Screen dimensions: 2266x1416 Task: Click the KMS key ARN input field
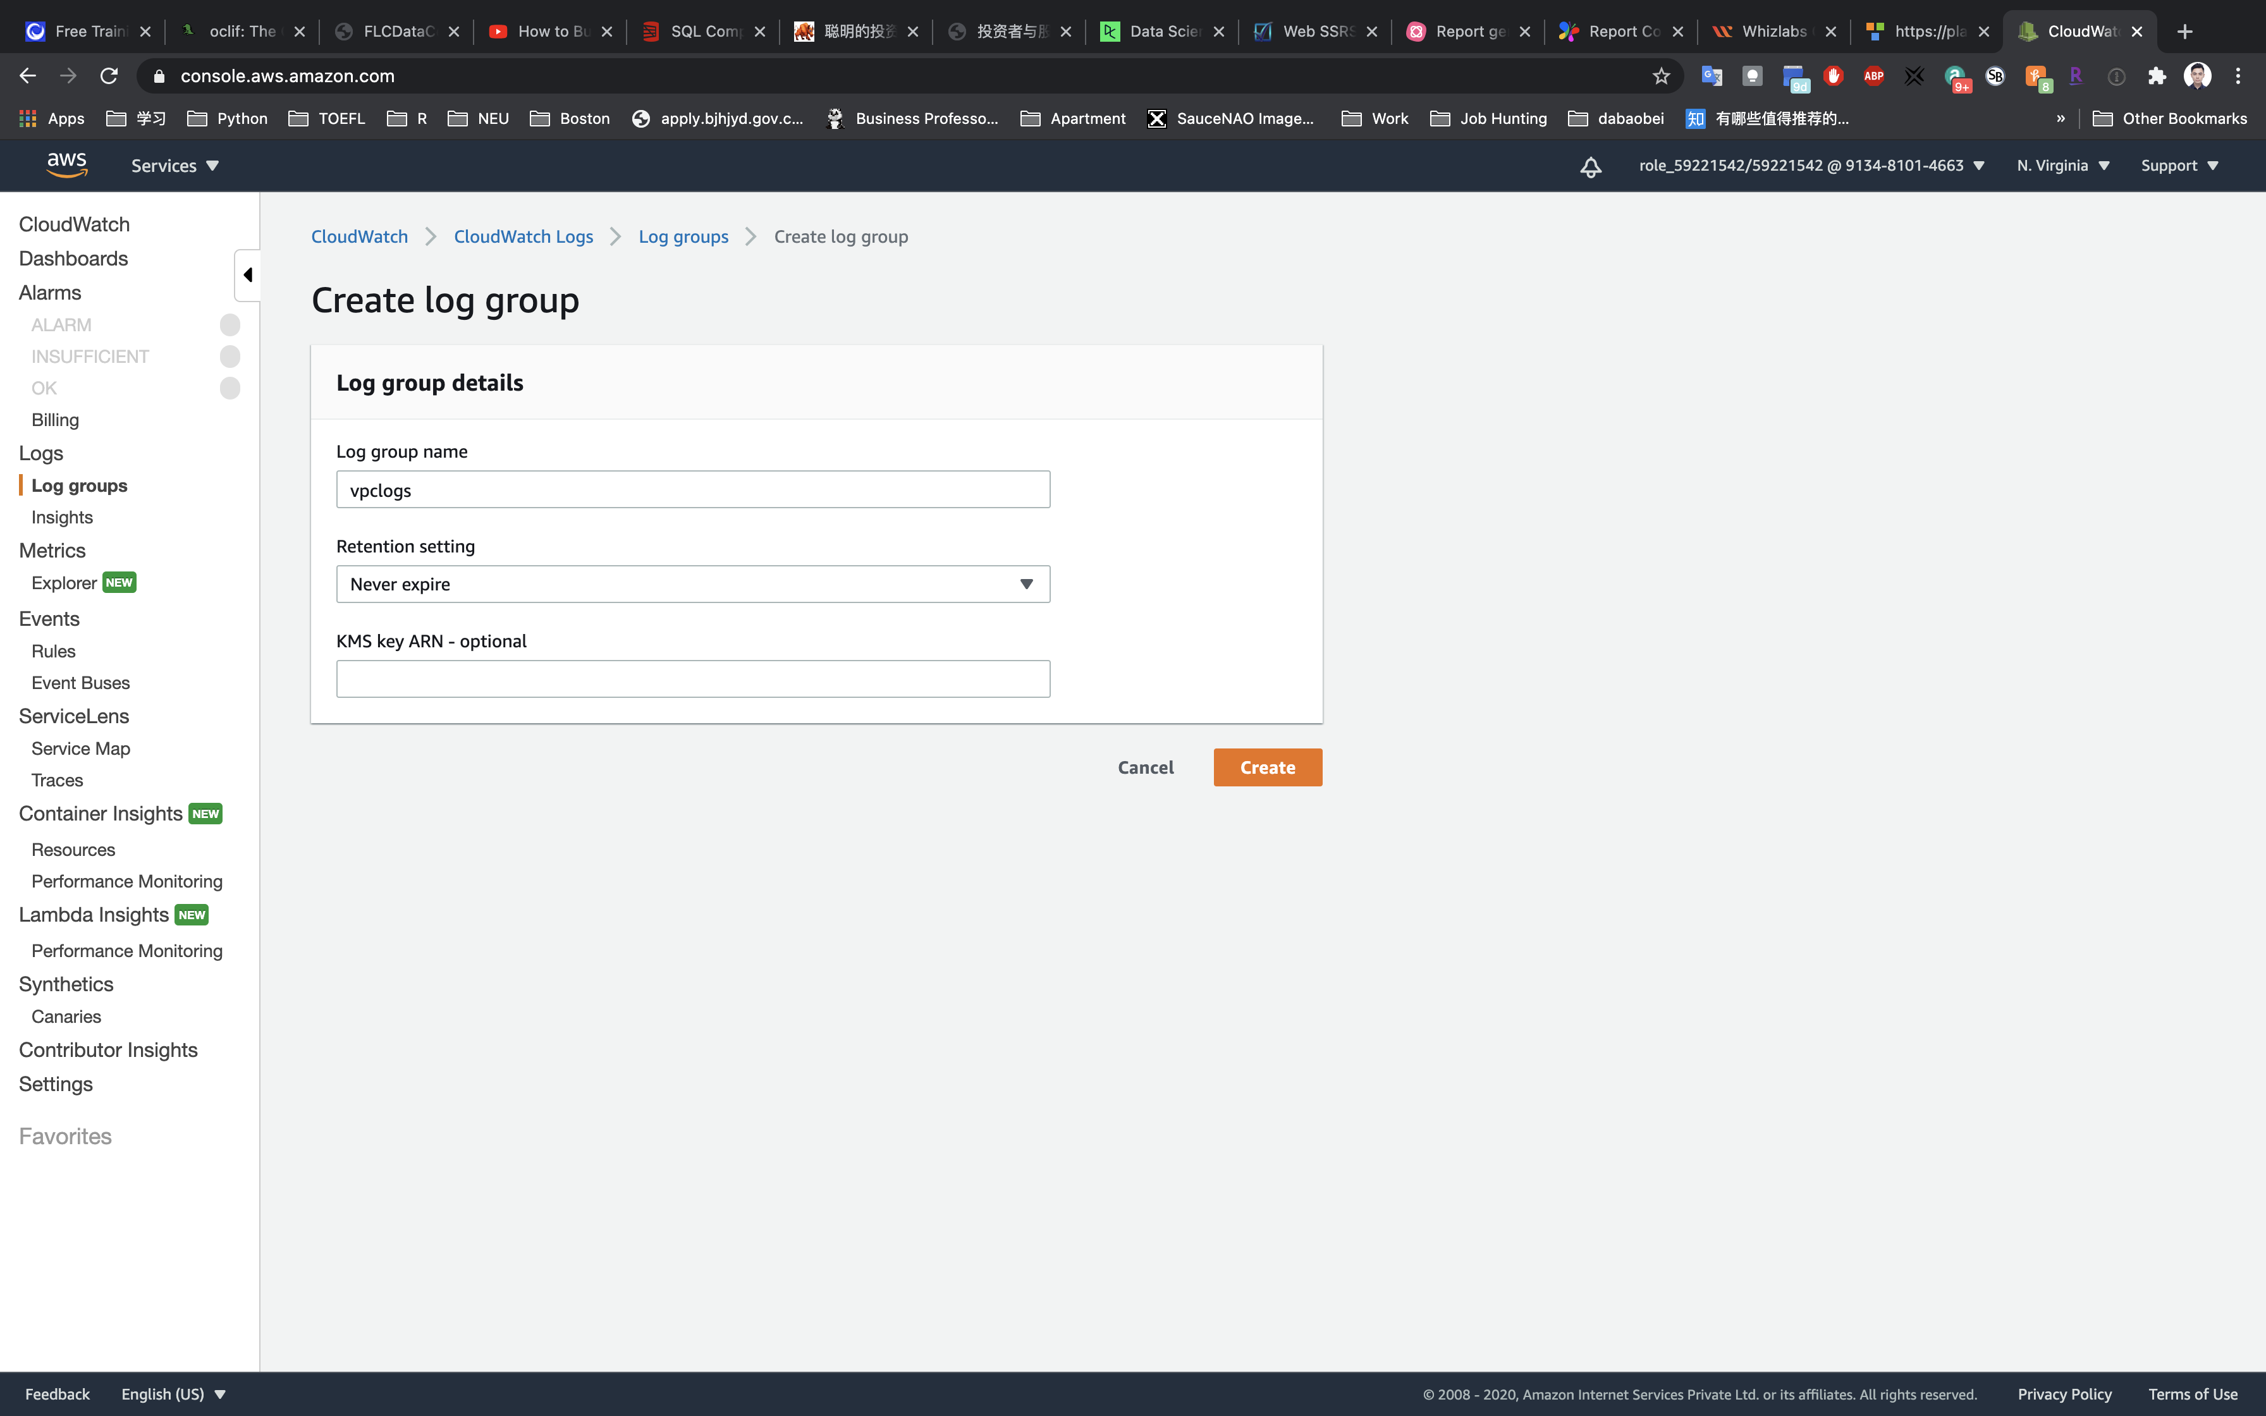pyautogui.click(x=693, y=679)
